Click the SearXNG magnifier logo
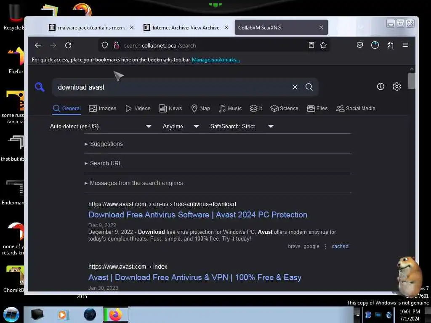Image resolution: width=431 pixels, height=323 pixels. click(40, 87)
